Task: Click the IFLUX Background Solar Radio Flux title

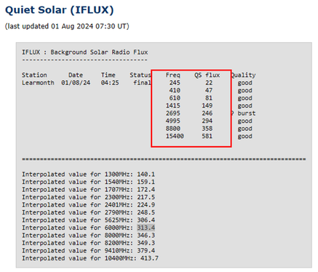Action: pos(85,52)
